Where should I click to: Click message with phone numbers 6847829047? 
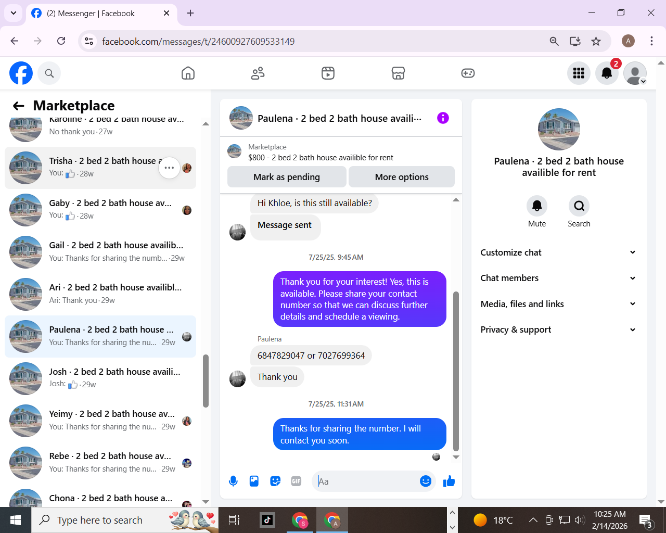tap(311, 356)
